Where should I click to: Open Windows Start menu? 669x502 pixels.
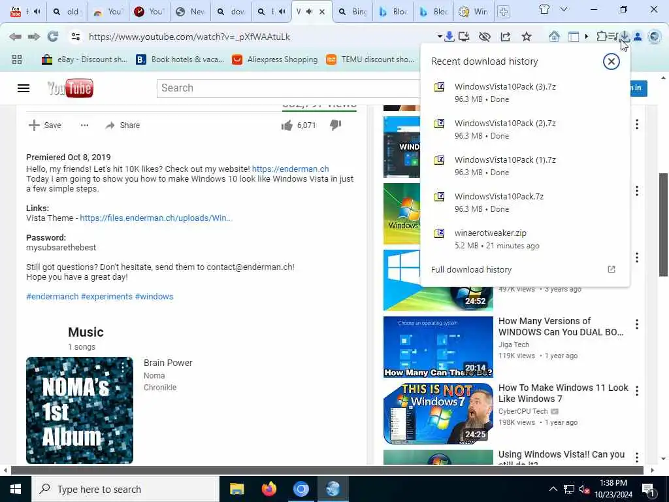[x=16, y=489]
